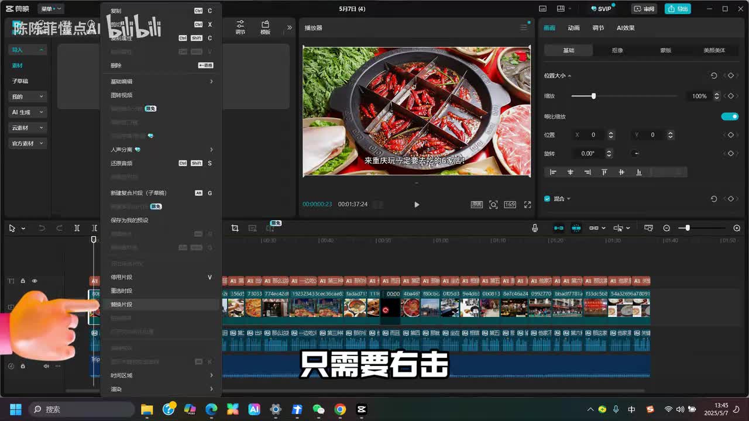
Task: Hide the text track with the eye icon
Action: [35, 281]
